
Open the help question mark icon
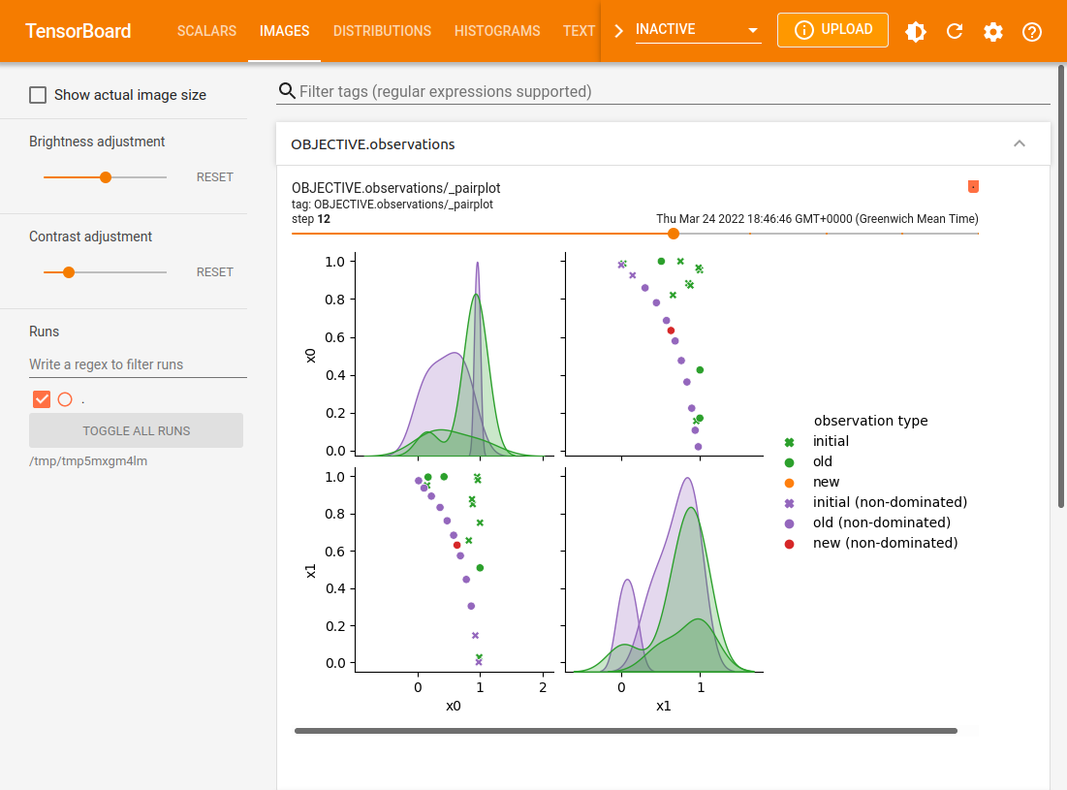(1031, 30)
